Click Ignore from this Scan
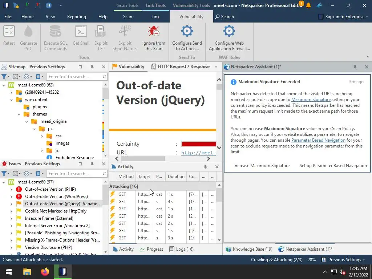372x279 pixels. pos(154,38)
